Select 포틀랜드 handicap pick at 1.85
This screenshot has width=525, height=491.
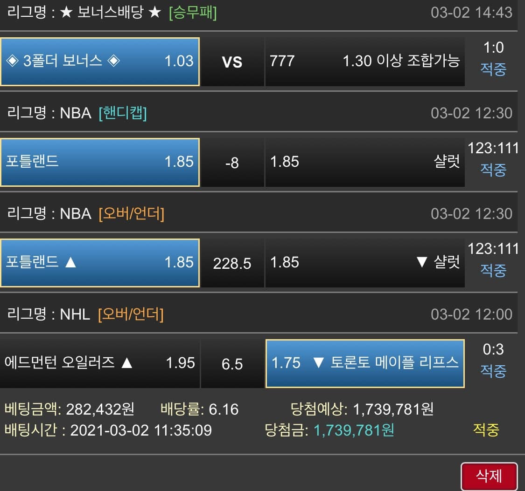(x=100, y=162)
